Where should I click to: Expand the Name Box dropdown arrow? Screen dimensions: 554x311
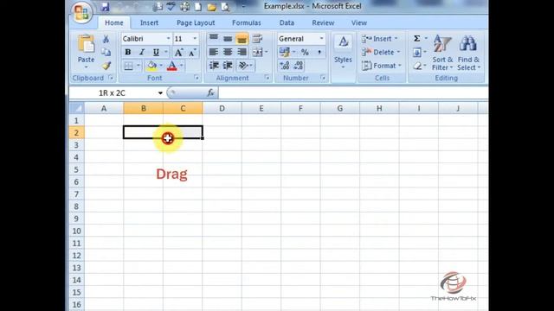coord(160,93)
